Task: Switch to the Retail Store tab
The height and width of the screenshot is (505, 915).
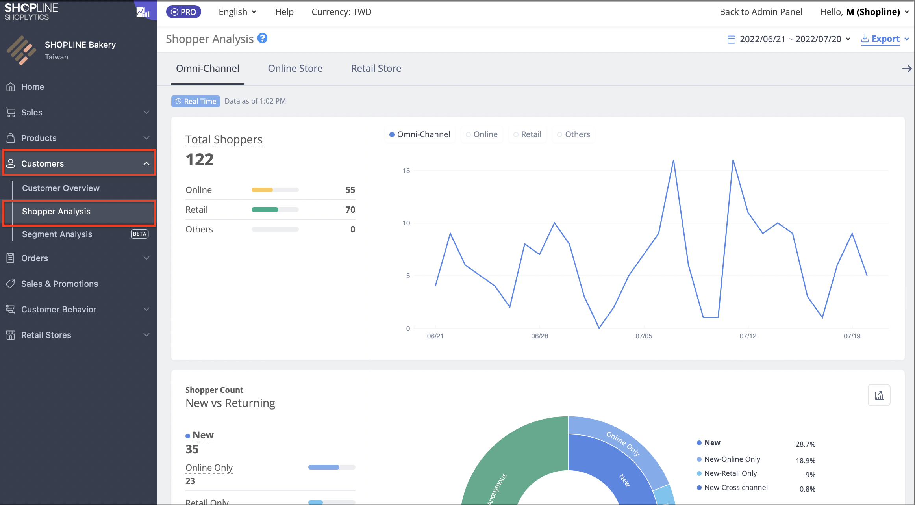Action: click(x=376, y=68)
